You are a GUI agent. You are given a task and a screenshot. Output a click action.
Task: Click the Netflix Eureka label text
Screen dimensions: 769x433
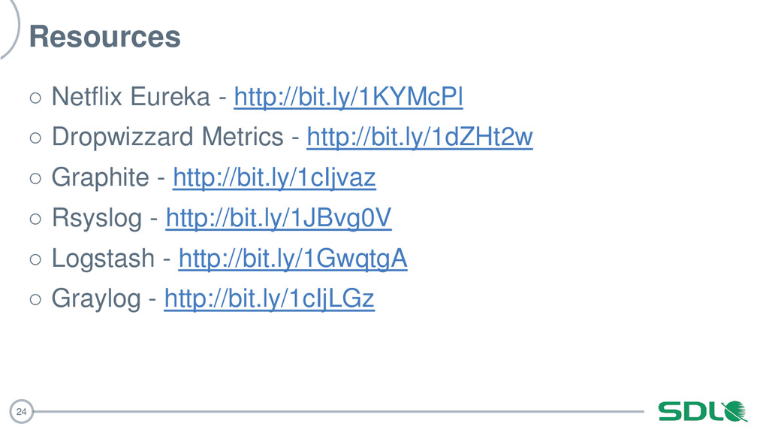[131, 96]
